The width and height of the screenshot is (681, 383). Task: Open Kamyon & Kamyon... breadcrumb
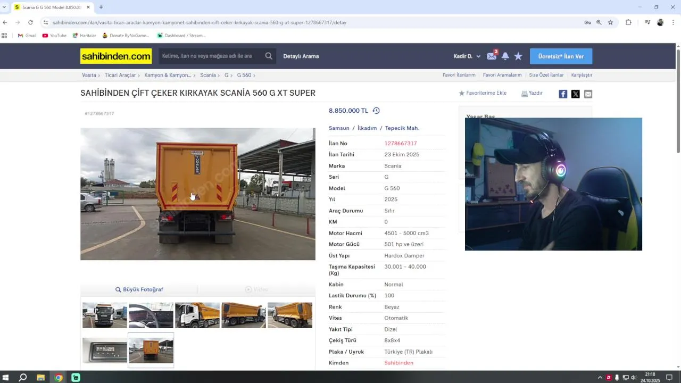(168, 75)
